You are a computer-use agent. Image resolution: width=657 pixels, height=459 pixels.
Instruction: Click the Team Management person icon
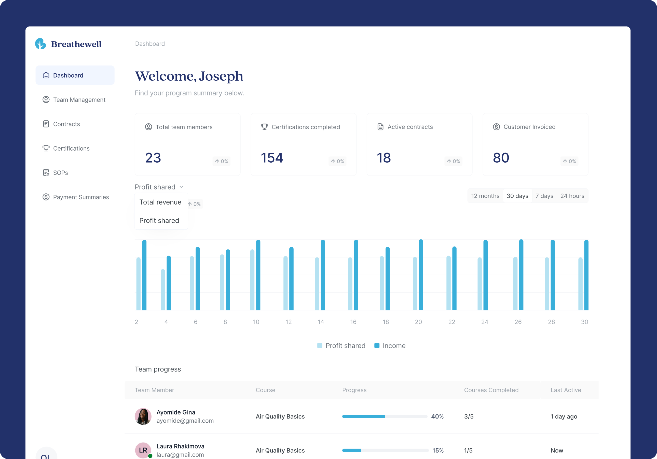(46, 99)
